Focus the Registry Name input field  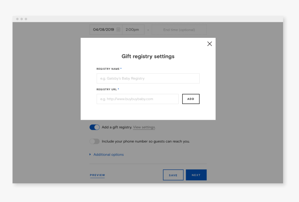point(148,78)
